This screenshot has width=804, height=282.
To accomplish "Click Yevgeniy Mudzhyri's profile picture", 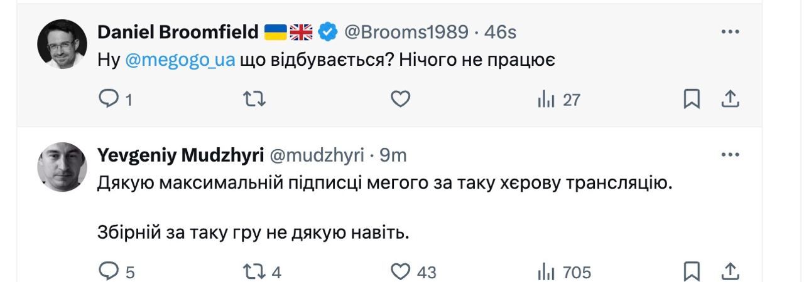I will (62, 167).
